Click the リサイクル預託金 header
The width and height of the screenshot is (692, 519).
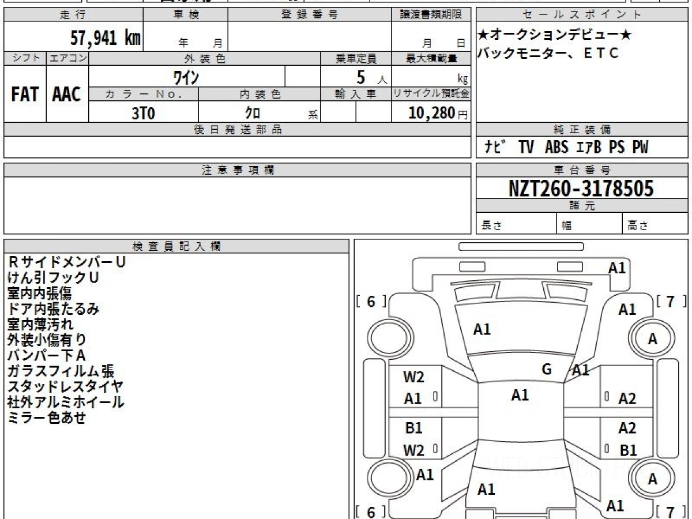coord(431,95)
